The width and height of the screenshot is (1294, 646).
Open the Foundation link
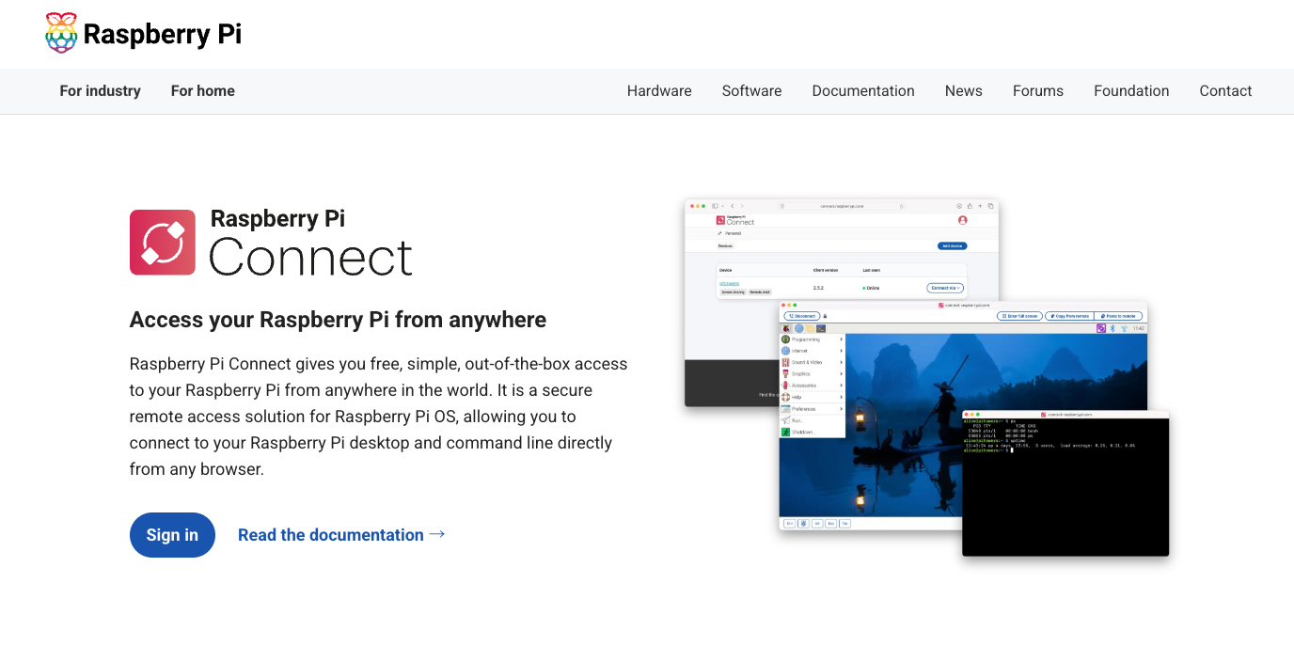[x=1131, y=91]
